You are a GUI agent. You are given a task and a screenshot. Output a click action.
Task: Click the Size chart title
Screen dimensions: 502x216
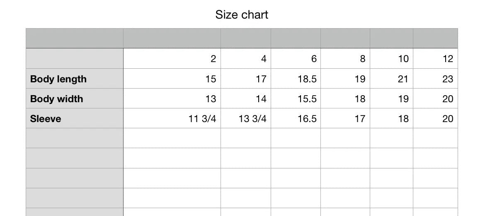point(242,15)
